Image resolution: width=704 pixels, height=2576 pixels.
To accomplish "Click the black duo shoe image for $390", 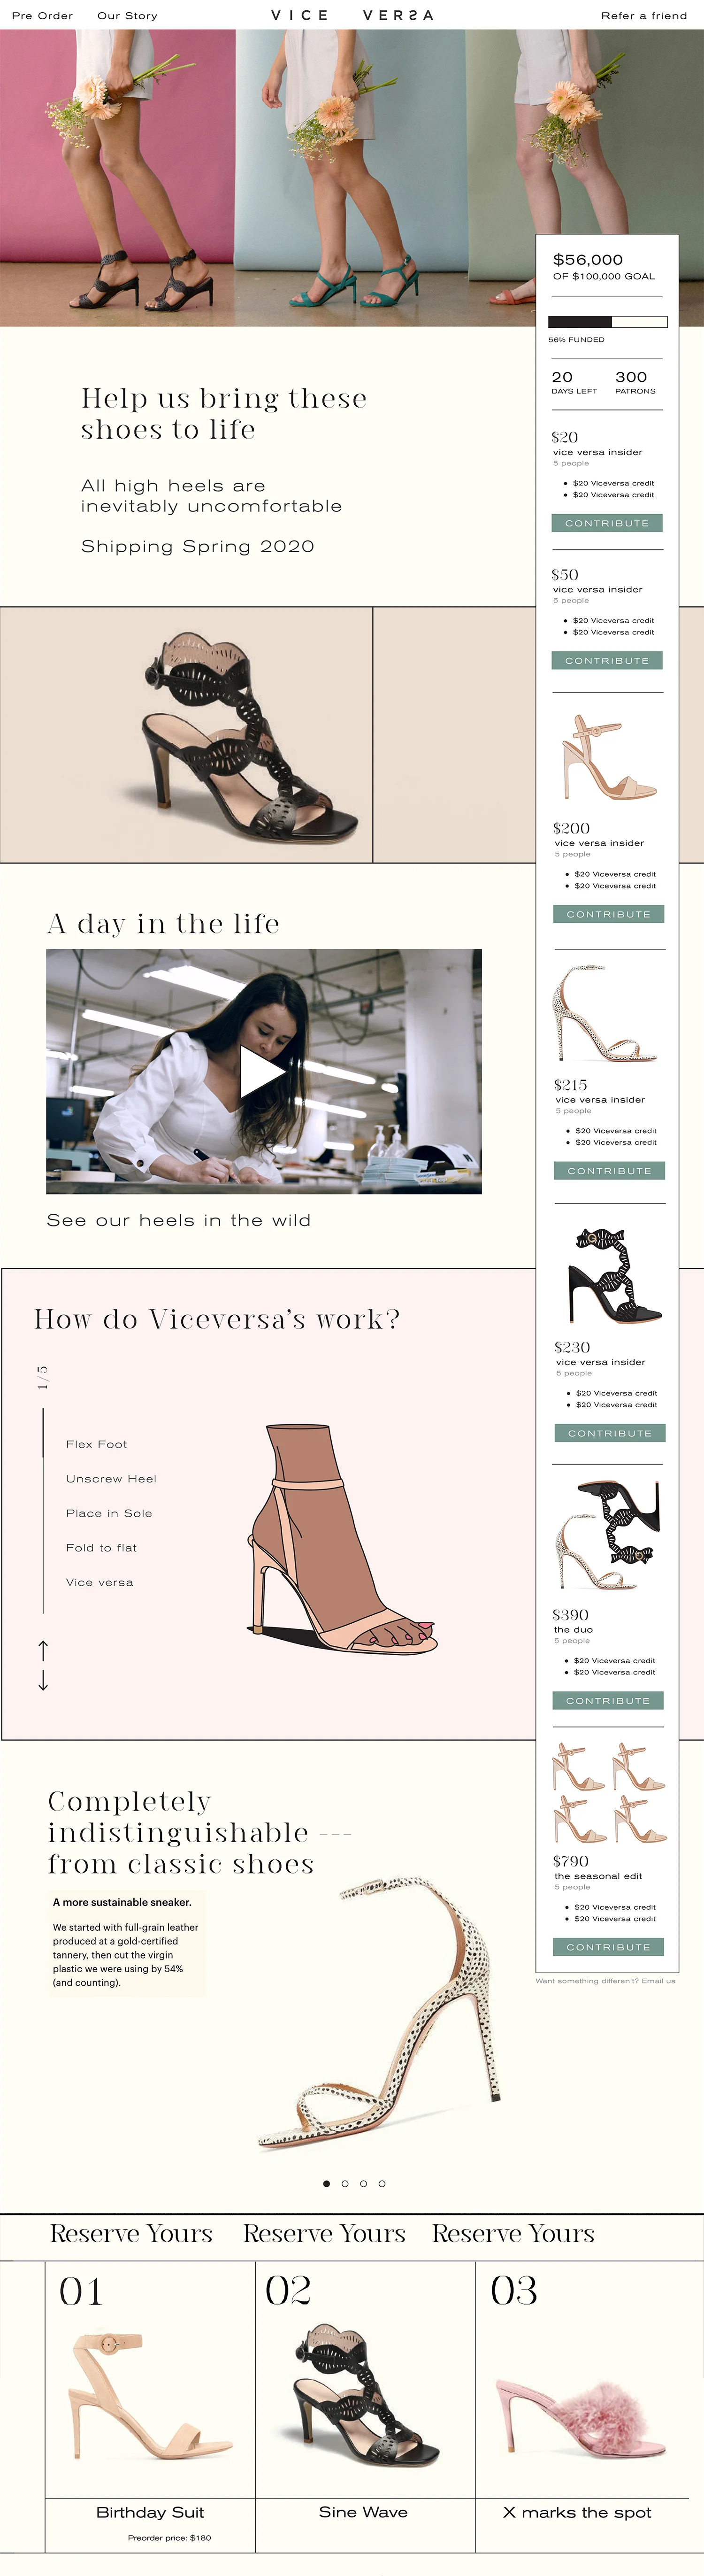I will (608, 1535).
